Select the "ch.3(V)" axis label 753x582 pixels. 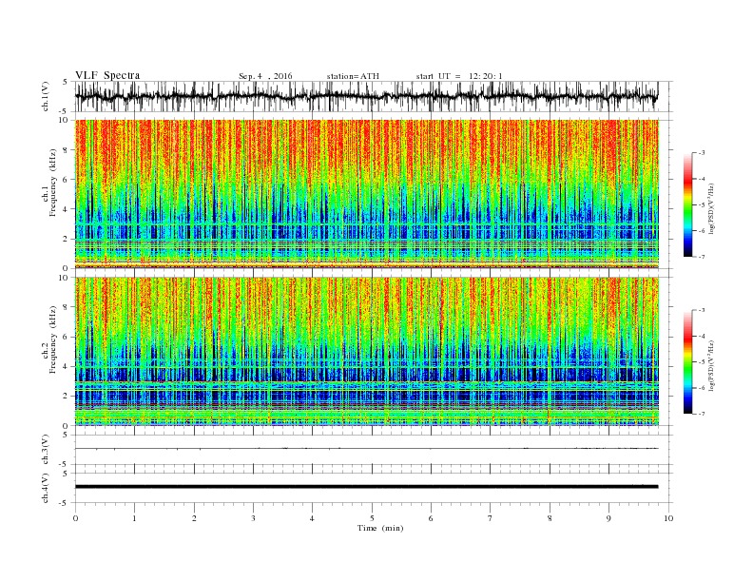(46, 450)
